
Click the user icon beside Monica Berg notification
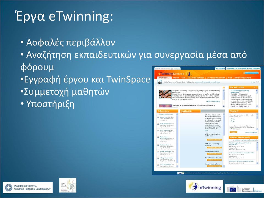(x=158, y=117)
